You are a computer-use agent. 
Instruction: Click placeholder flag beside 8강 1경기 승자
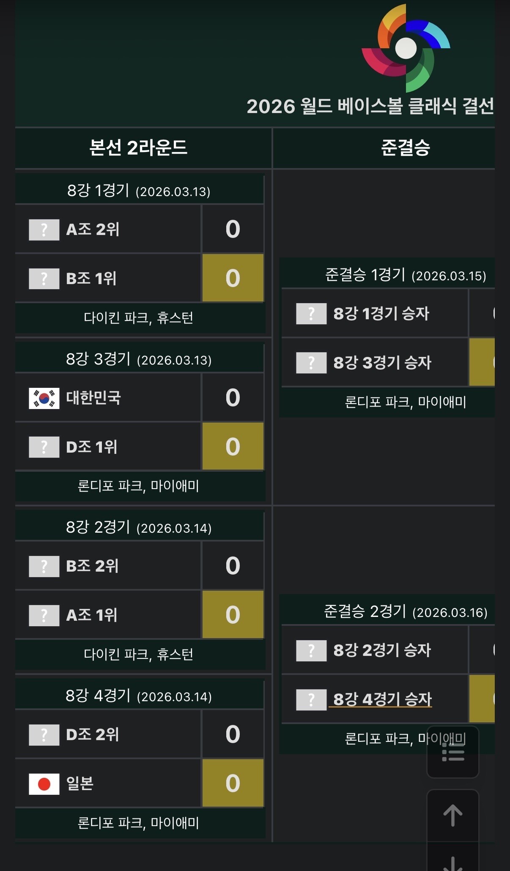(x=311, y=314)
